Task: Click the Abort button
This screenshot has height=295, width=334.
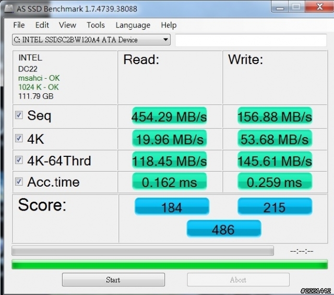Action: (238, 280)
